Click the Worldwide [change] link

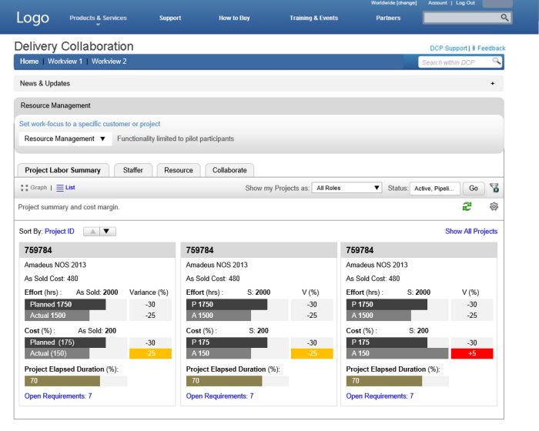[393, 3]
